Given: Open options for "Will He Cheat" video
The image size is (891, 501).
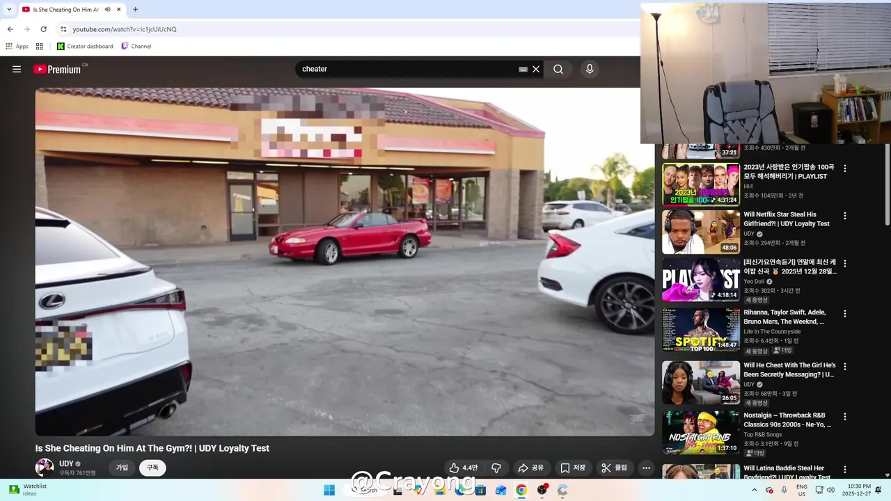Looking at the screenshot, I should pos(845,366).
